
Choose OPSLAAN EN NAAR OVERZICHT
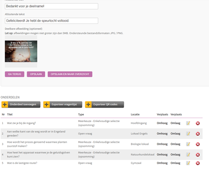[70, 74]
